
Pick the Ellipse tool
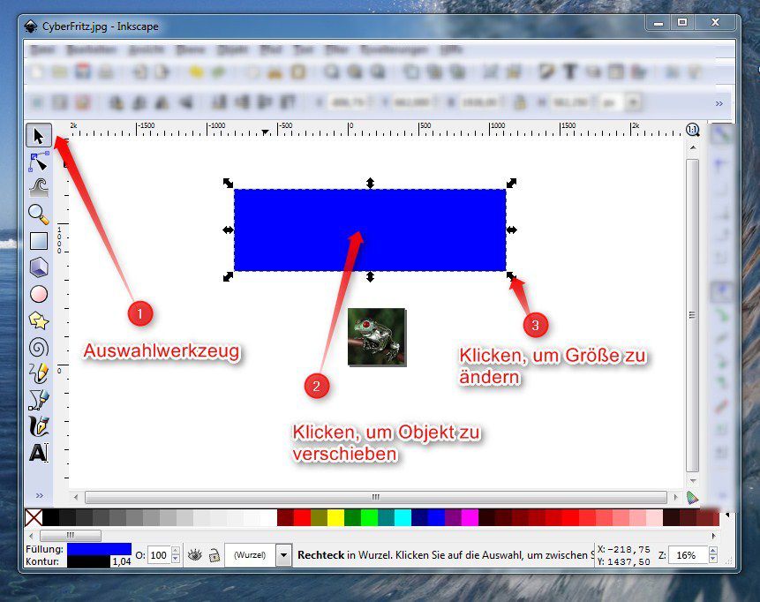(37, 293)
